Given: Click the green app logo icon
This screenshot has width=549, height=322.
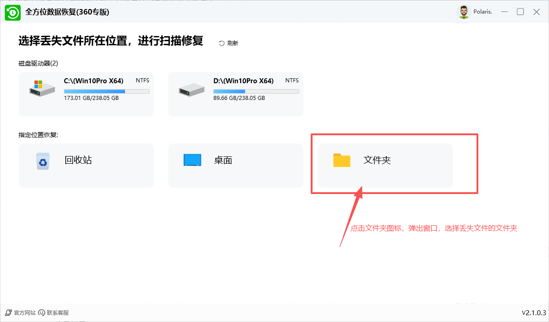Looking at the screenshot, I should [12, 12].
